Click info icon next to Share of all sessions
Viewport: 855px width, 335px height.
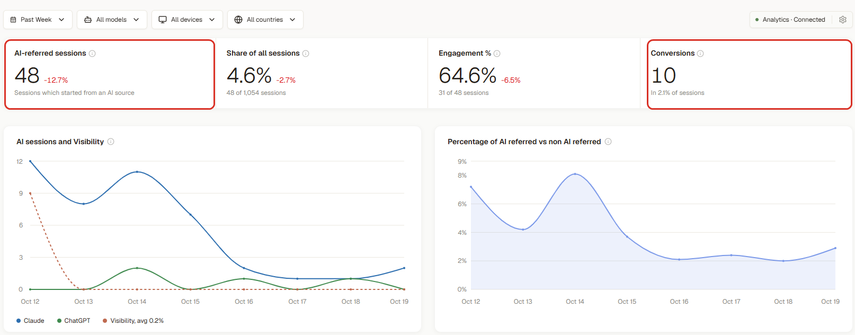[306, 54]
